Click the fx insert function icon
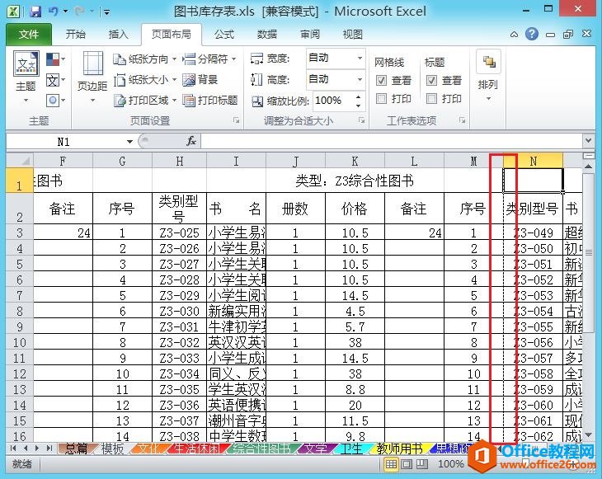Image resolution: width=602 pixels, height=479 pixels. pos(191,141)
